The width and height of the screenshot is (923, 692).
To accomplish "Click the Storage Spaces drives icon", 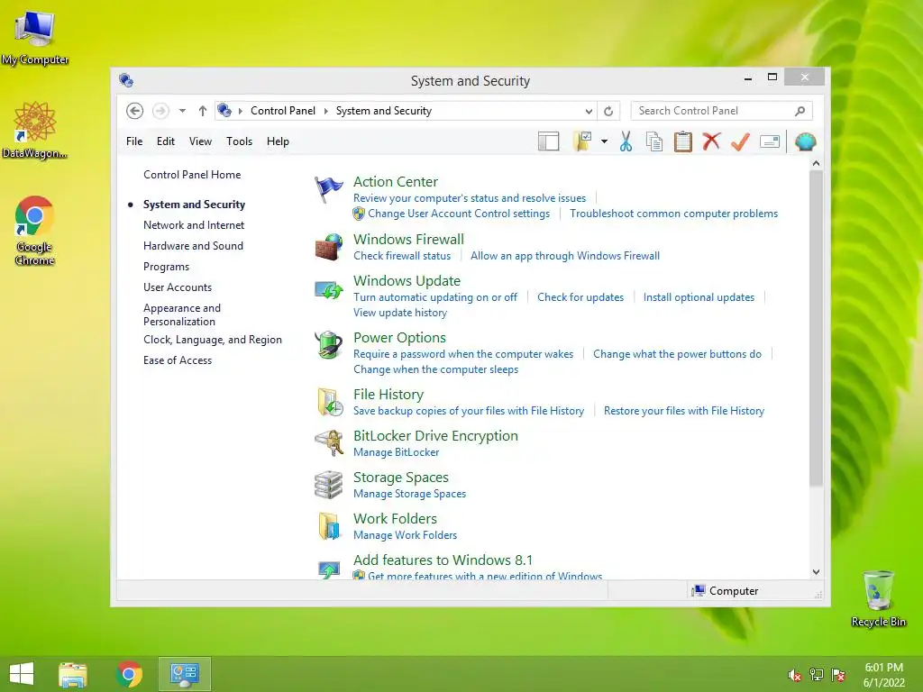I will [328, 485].
